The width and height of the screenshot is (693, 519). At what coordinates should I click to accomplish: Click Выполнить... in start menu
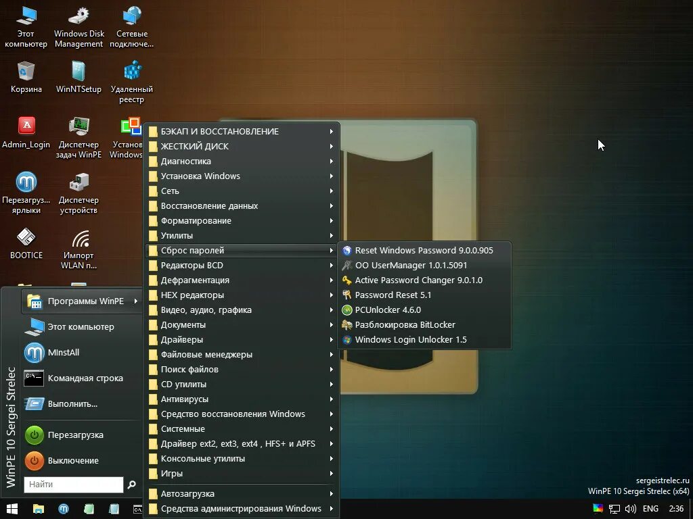82,404
